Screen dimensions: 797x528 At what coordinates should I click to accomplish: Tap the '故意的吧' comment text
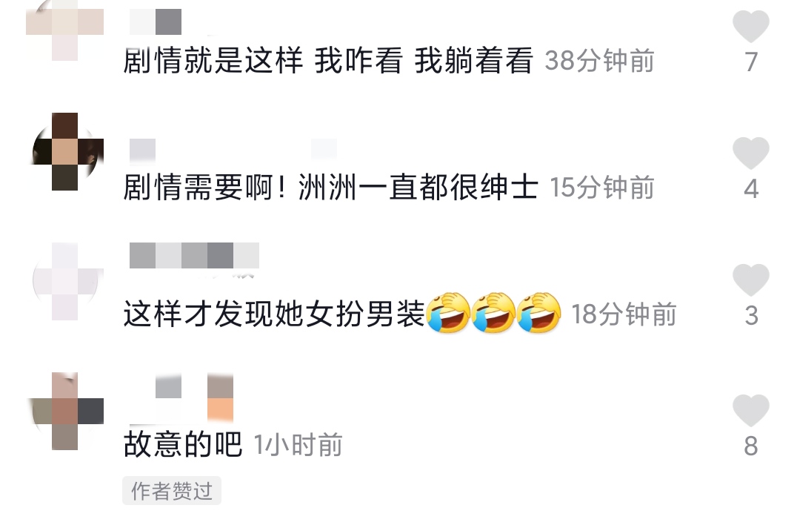[x=183, y=445]
